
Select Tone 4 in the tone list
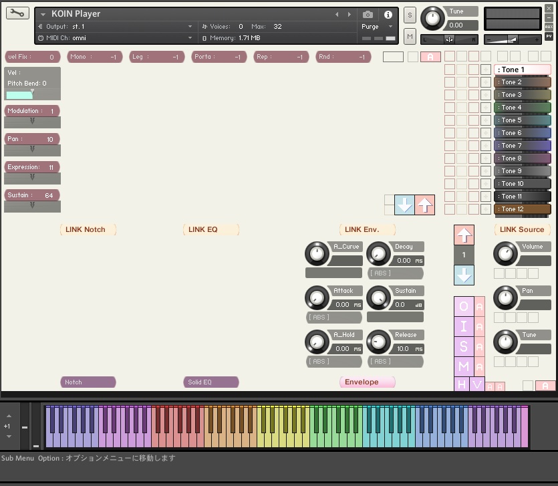coord(521,107)
